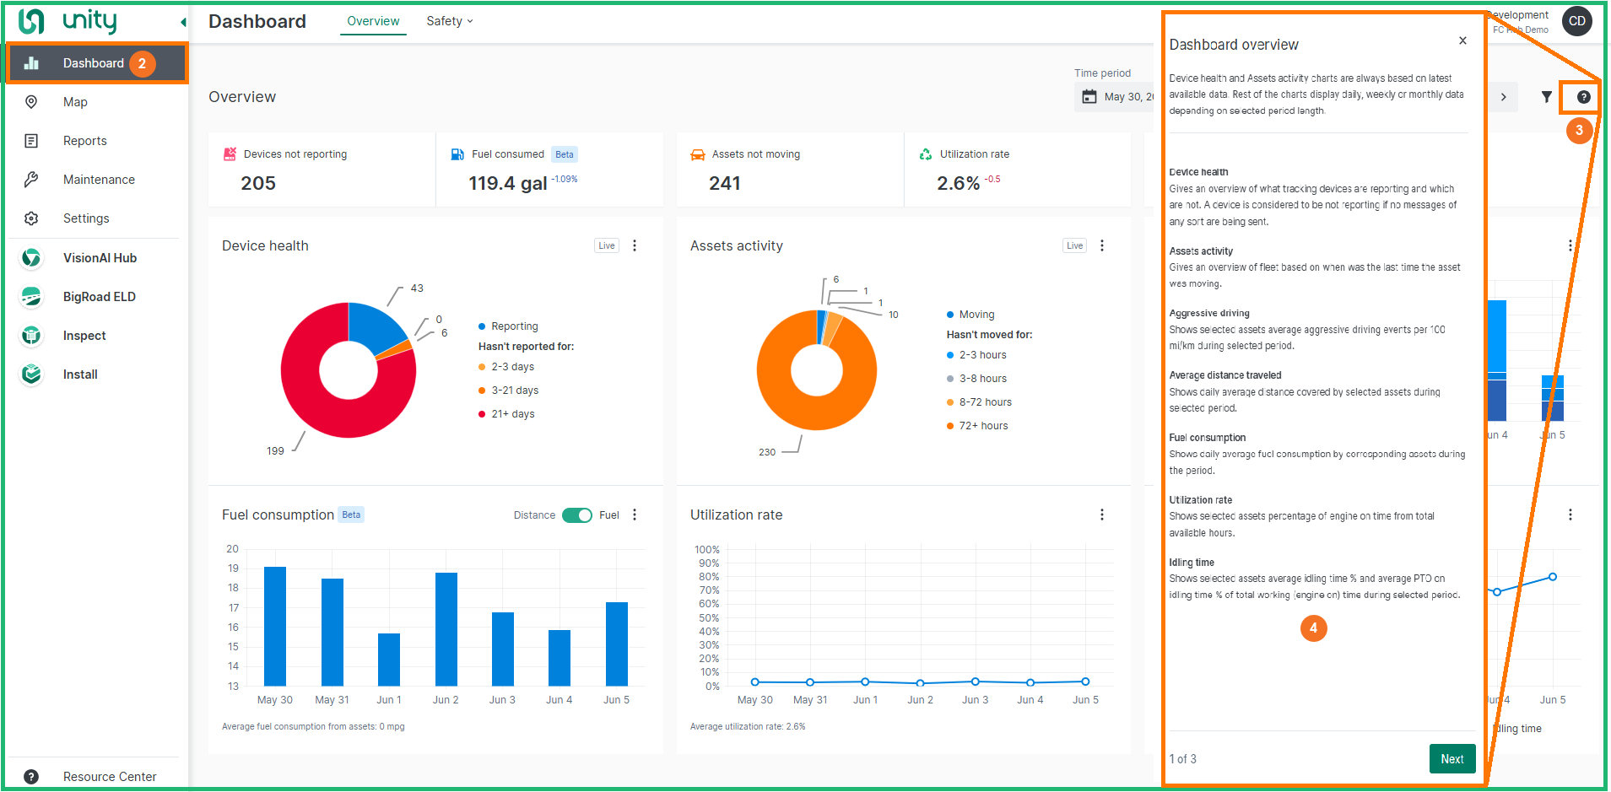Open the Inspect tool
The image size is (1611, 792).
(x=84, y=335)
